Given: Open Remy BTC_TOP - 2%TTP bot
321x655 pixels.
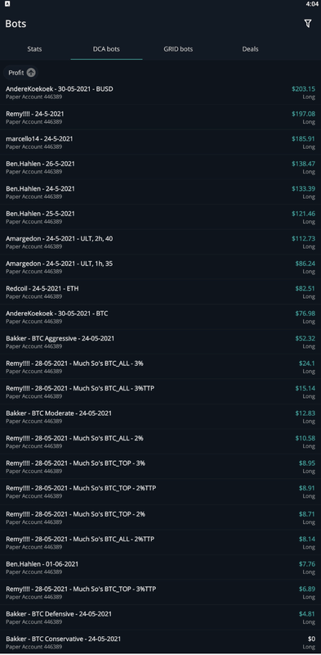Looking at the screenshot, I should point(160,492).
